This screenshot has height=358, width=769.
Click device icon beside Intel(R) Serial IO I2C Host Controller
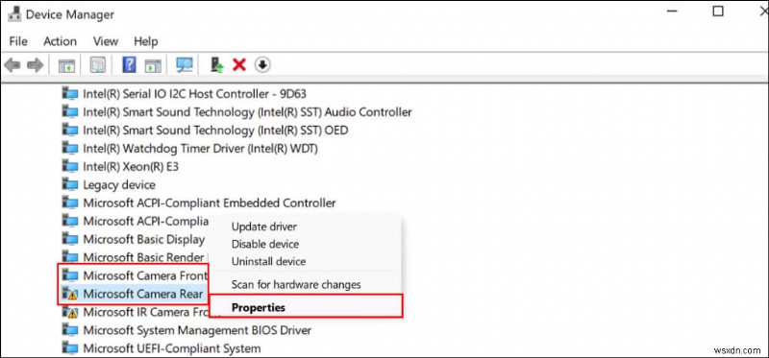[70, 93]
